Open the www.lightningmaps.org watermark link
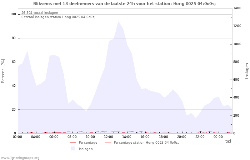Image resolution: width=250 pixels, height=160 pixels. pos(20,158)
